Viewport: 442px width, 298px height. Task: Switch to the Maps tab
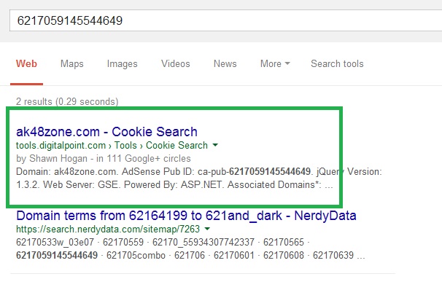(x=72, y=63)
